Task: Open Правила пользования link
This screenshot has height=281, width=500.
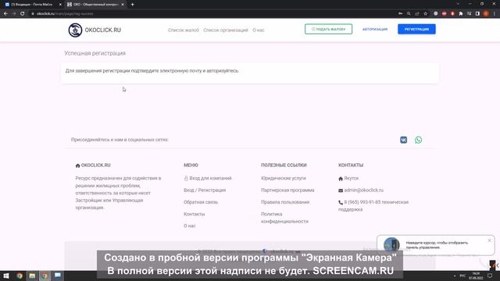Action: click(285, 202)
